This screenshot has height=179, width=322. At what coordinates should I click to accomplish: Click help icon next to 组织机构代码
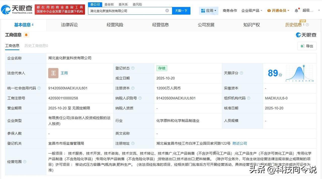(249, 98)
